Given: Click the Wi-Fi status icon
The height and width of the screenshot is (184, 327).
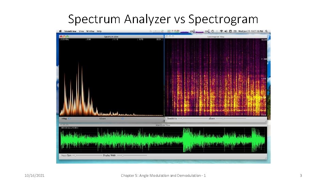Looking at the screenshot, I should coord(221,31).
